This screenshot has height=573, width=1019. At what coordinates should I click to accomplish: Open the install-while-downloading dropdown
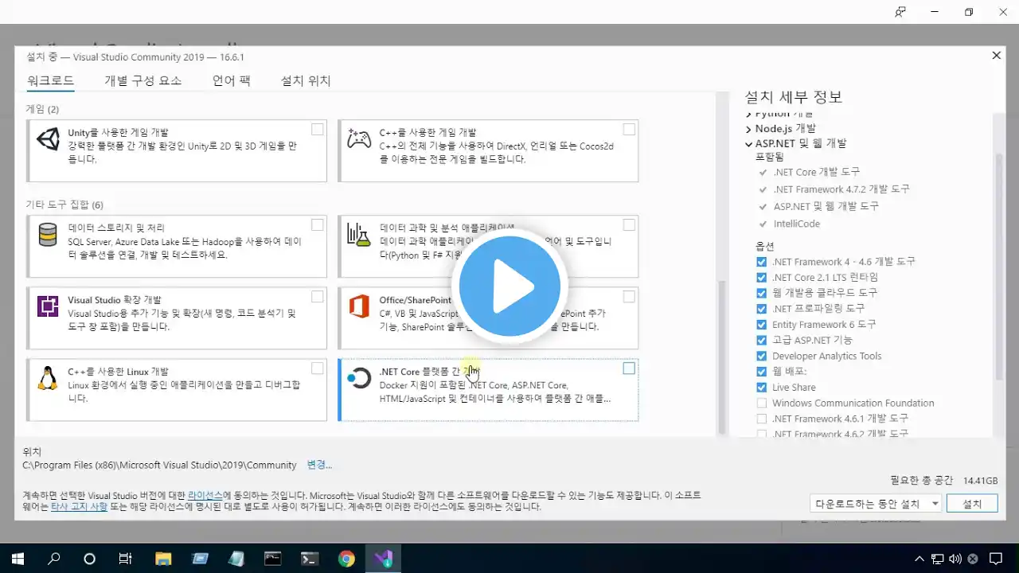pyautogui.click(x=876, y=504)
